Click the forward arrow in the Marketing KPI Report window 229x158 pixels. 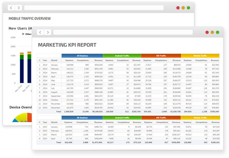[x=48, y=32]
